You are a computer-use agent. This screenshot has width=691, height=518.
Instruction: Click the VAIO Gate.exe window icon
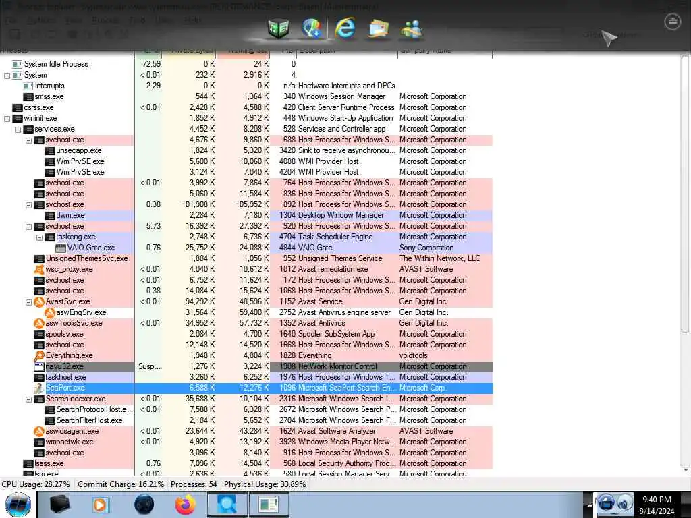(x=61, y=248)
